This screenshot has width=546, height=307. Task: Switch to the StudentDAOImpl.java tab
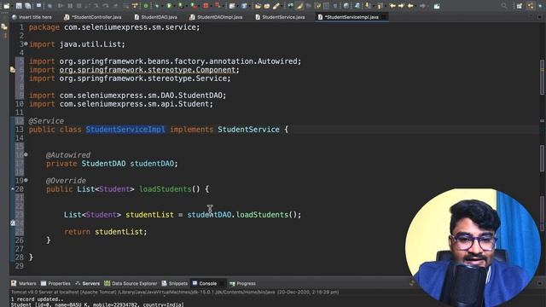[x=216, y=17]
